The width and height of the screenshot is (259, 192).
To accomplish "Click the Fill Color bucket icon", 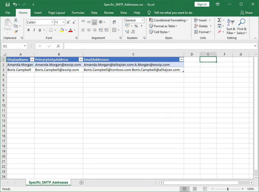I will 62,30.
